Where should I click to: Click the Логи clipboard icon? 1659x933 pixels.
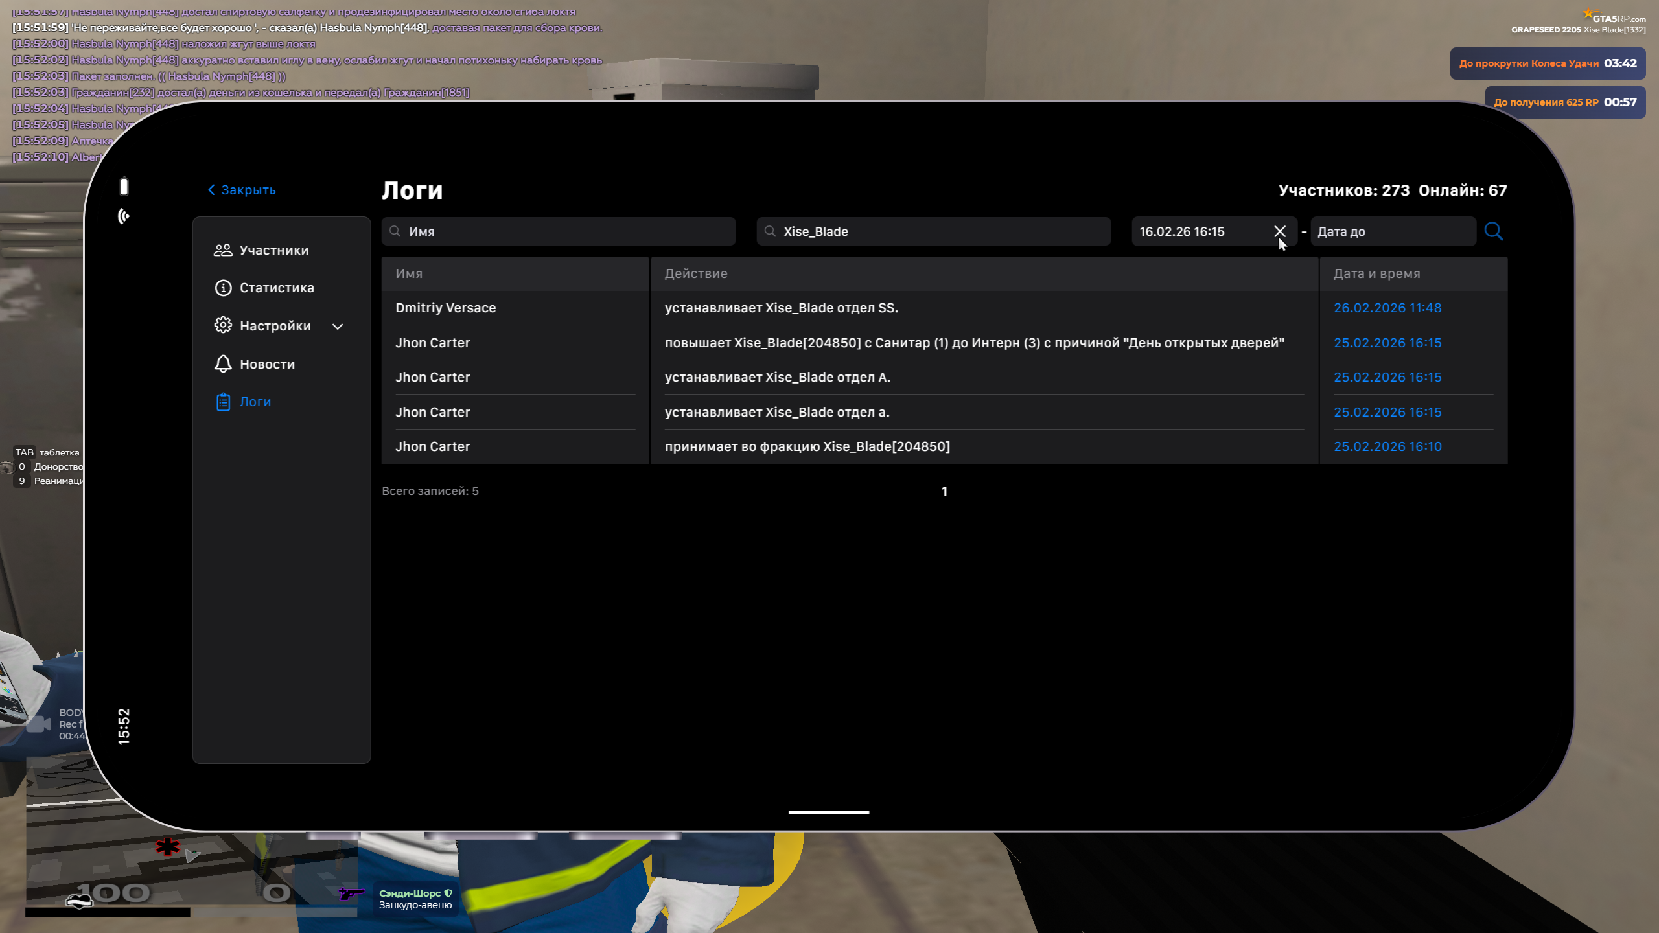point(223,402)
